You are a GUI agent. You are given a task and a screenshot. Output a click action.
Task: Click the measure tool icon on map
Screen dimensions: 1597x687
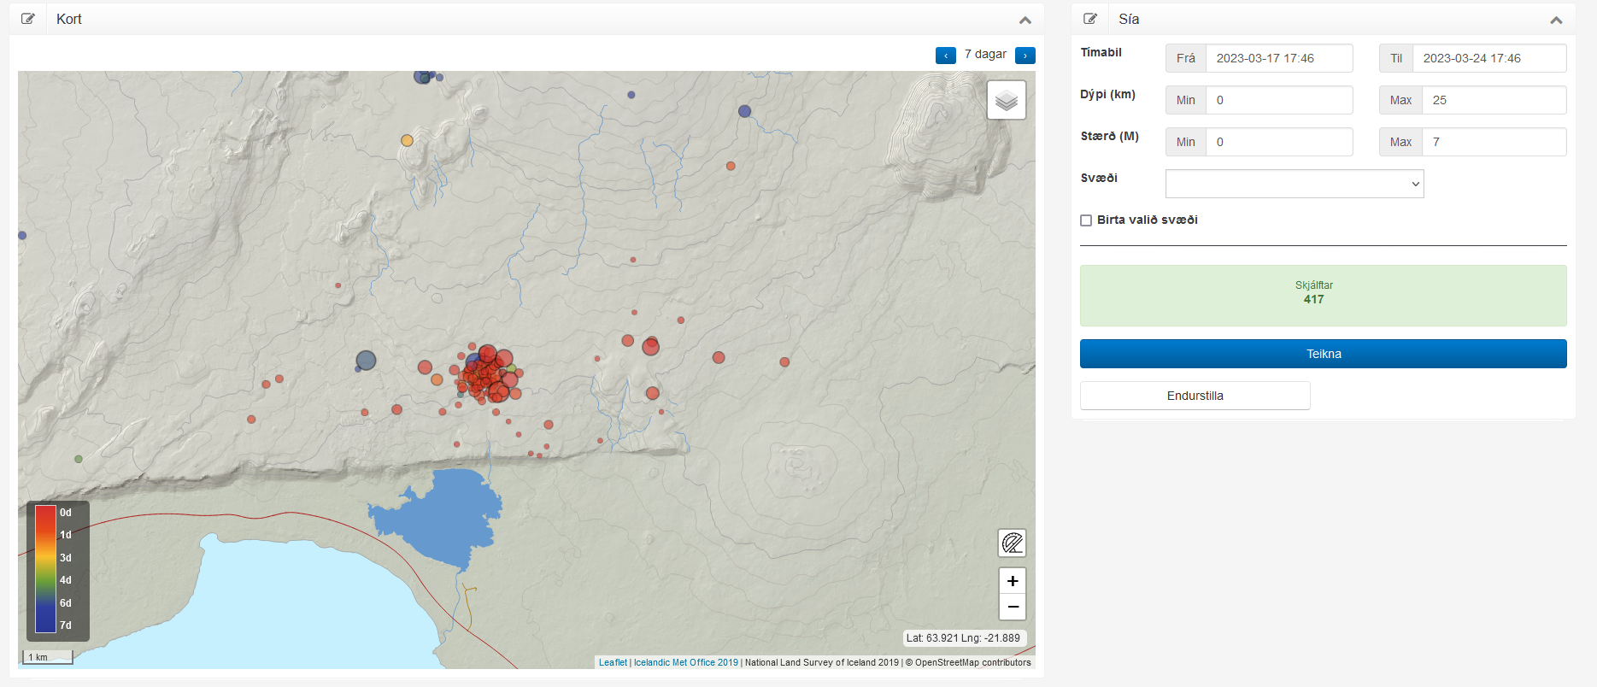point(1012,543)
